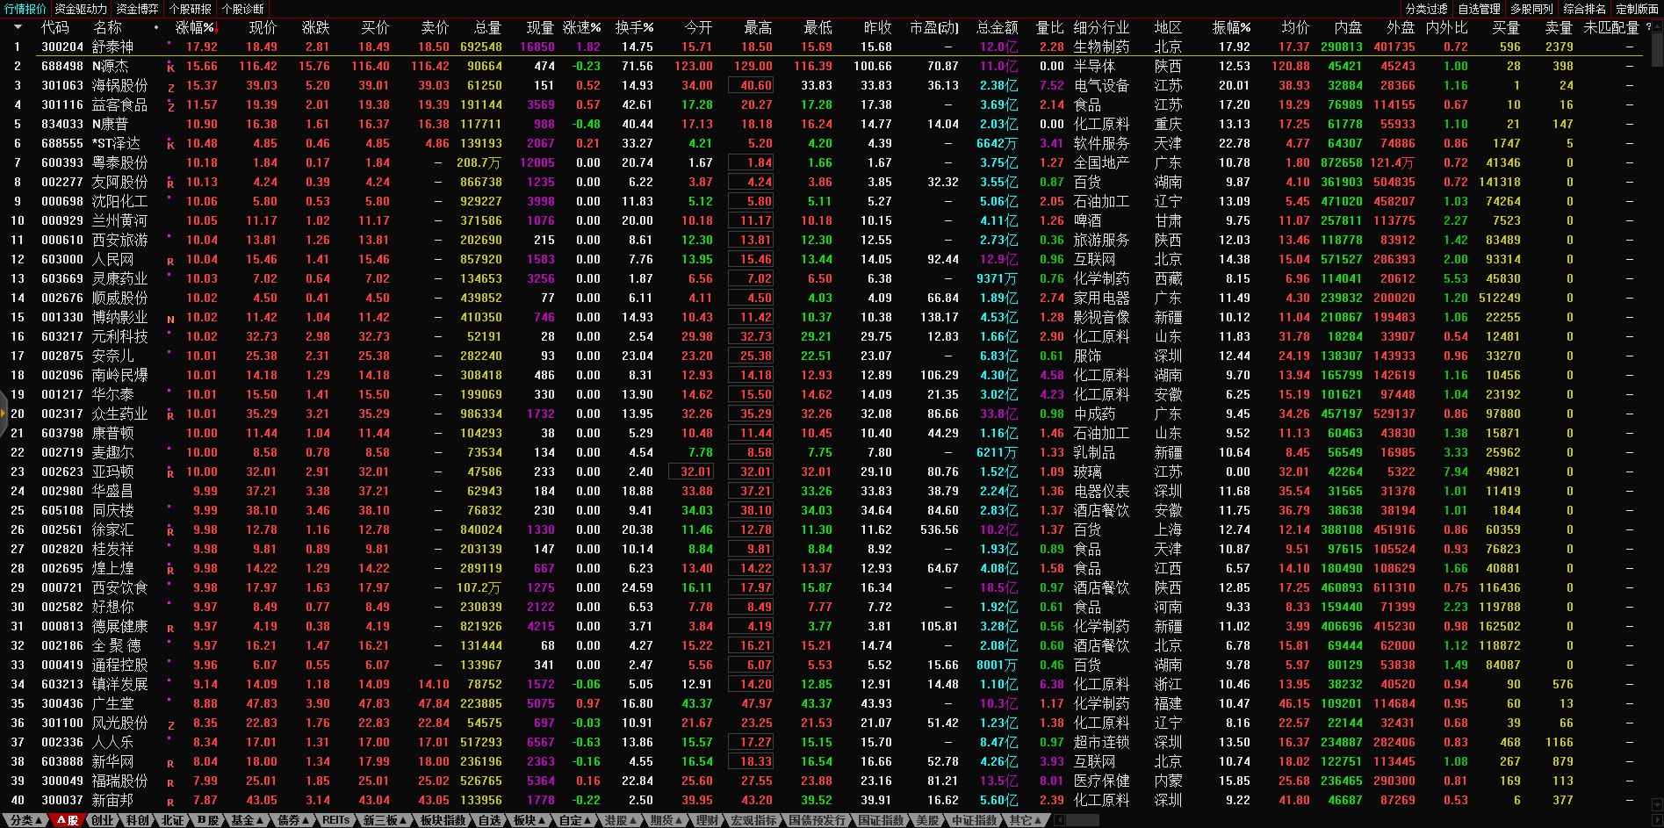The image size is (1664, 828).
Task: Click the question mark help icon
Action: (x=1648, y=27)
